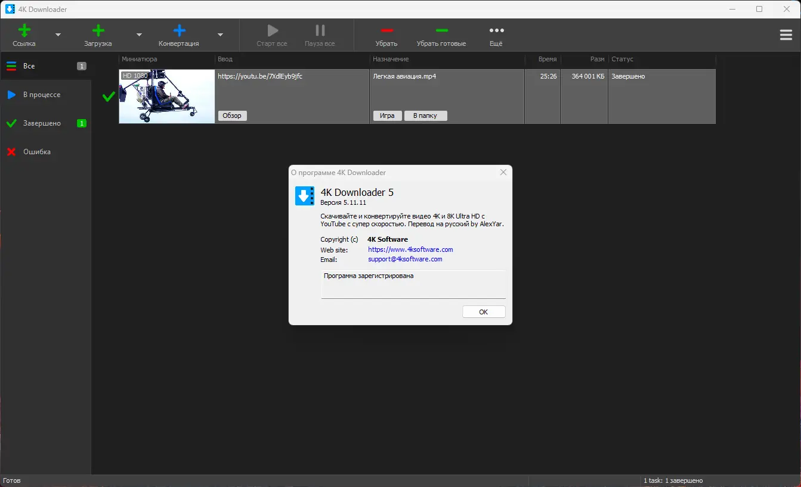
Task: Expand the Загрузка dropdown arrow
Action: point(139,35)
